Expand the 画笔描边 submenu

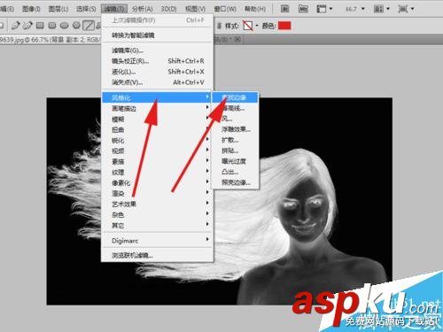[x=158, y=108]
